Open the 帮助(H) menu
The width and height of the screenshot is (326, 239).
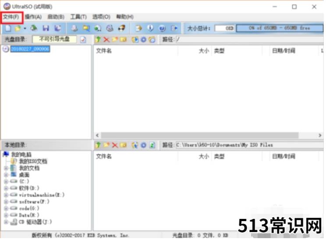tap(124, 17)
